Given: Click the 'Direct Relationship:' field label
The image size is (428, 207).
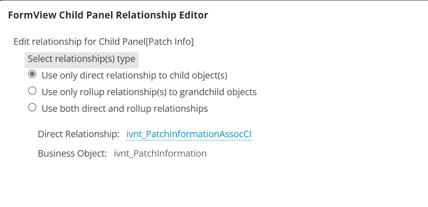Looking at the screenshot, I should click(79, 134).
